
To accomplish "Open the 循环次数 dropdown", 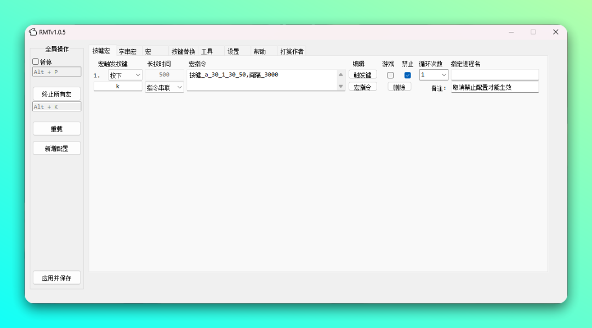I will (x=434, y=75).
